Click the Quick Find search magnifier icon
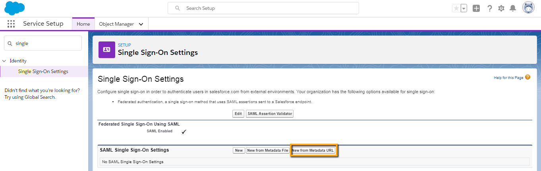The height and width of the screenshot is (171, 541). (10, 43)
